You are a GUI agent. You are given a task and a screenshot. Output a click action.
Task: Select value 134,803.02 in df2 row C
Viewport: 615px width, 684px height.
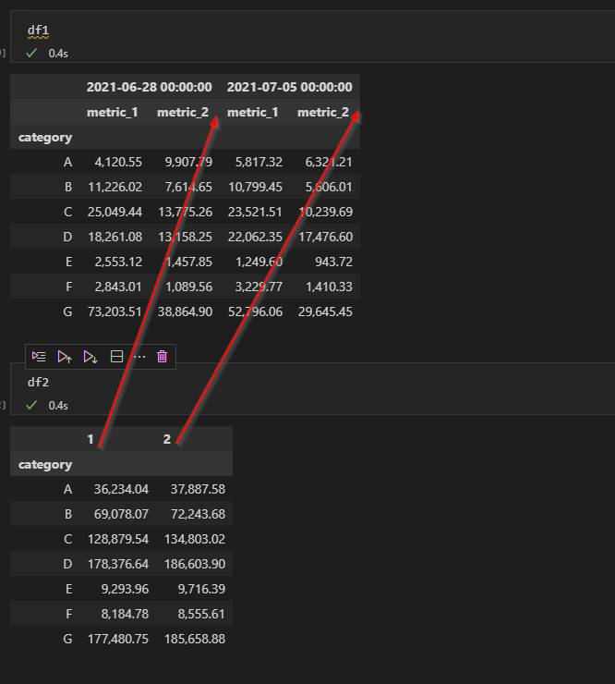click(x=195, y=539)
